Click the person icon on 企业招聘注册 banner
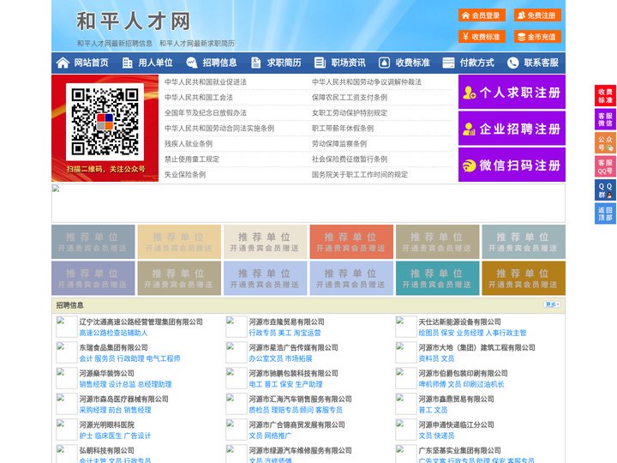The image size is (617, 463). pos(469,129)
